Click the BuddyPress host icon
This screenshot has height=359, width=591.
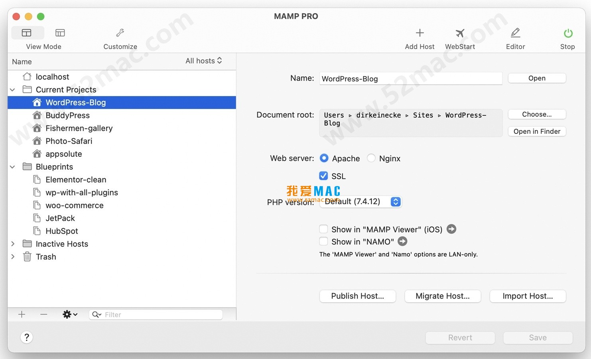click(x=37, y=115)
